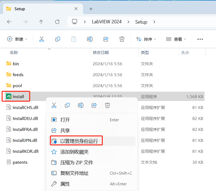216x191 pixels.
Task: Click the trash icon in the context menu
Action: (x=107, y=105)
